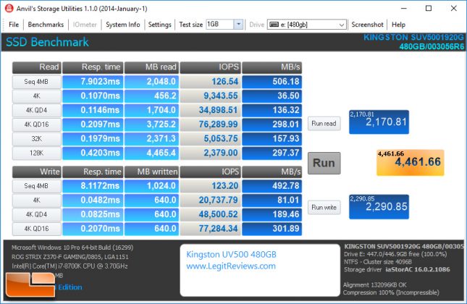The height and width of the screenshot is (304, 467).
Task: Click the 7.9023ms response time cell
Action: pyautogui.click(x=93, y=82)
